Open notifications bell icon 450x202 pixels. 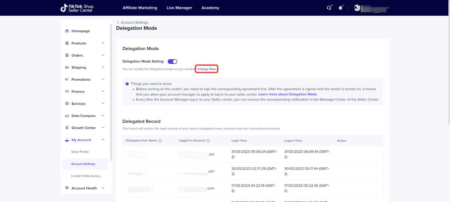340,8
